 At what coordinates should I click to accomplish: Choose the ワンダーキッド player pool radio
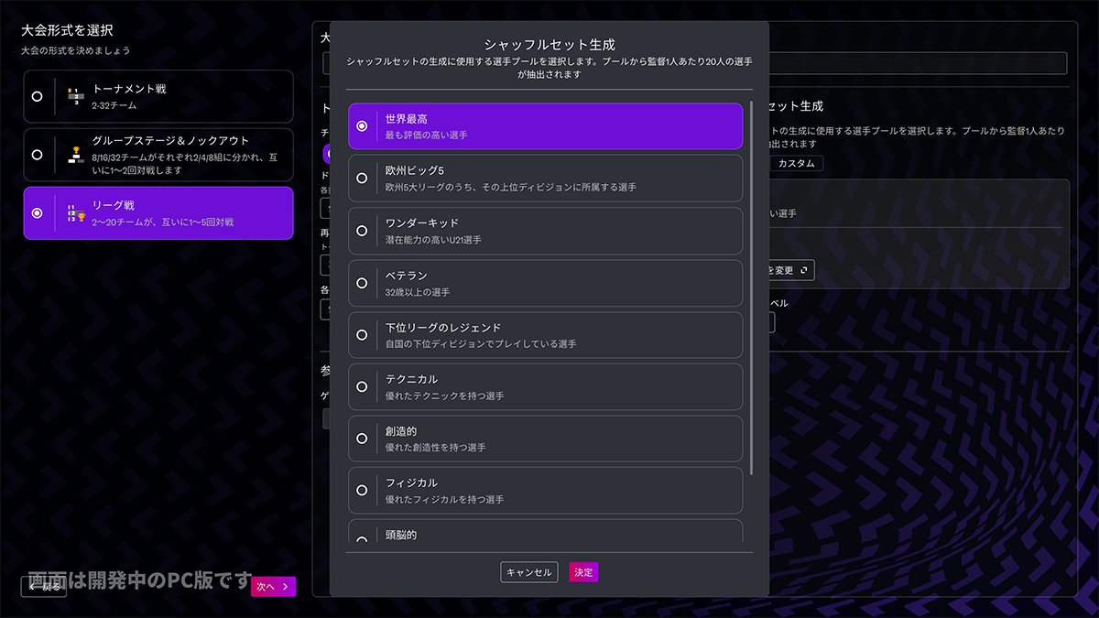[362, 231]
